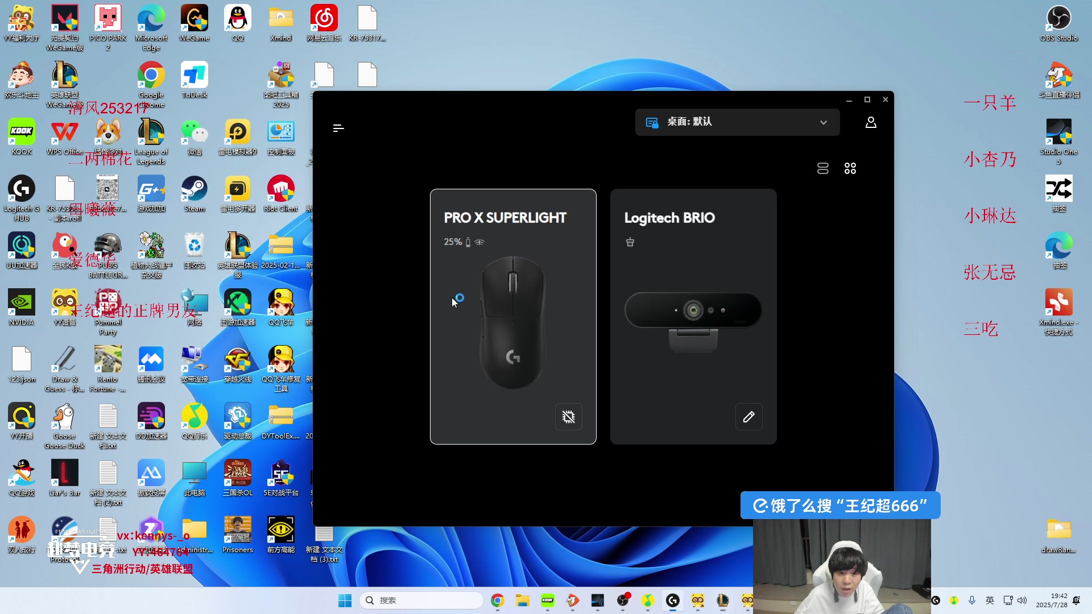Open Logitech G HUB desktop shortcut
This screenshot has width=1092, height=614.
pos(22,198)
